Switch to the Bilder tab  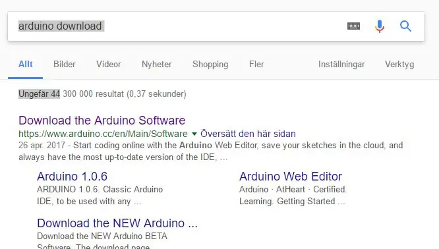click(x=65, y=64)
